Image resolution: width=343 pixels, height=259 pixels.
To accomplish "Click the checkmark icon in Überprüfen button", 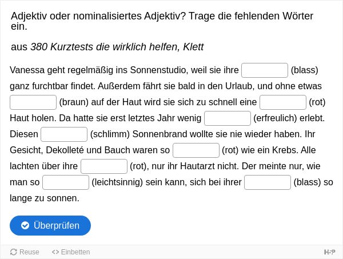I will pos(25,225).
